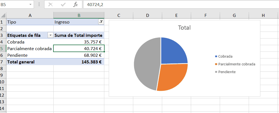This screenshot has width=279, height=113.
Task: Click the formula bar options dots handle
Action: pos(39,5)
